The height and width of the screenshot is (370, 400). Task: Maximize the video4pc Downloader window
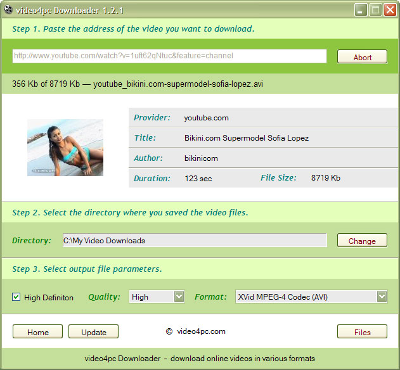pos(375,10)
